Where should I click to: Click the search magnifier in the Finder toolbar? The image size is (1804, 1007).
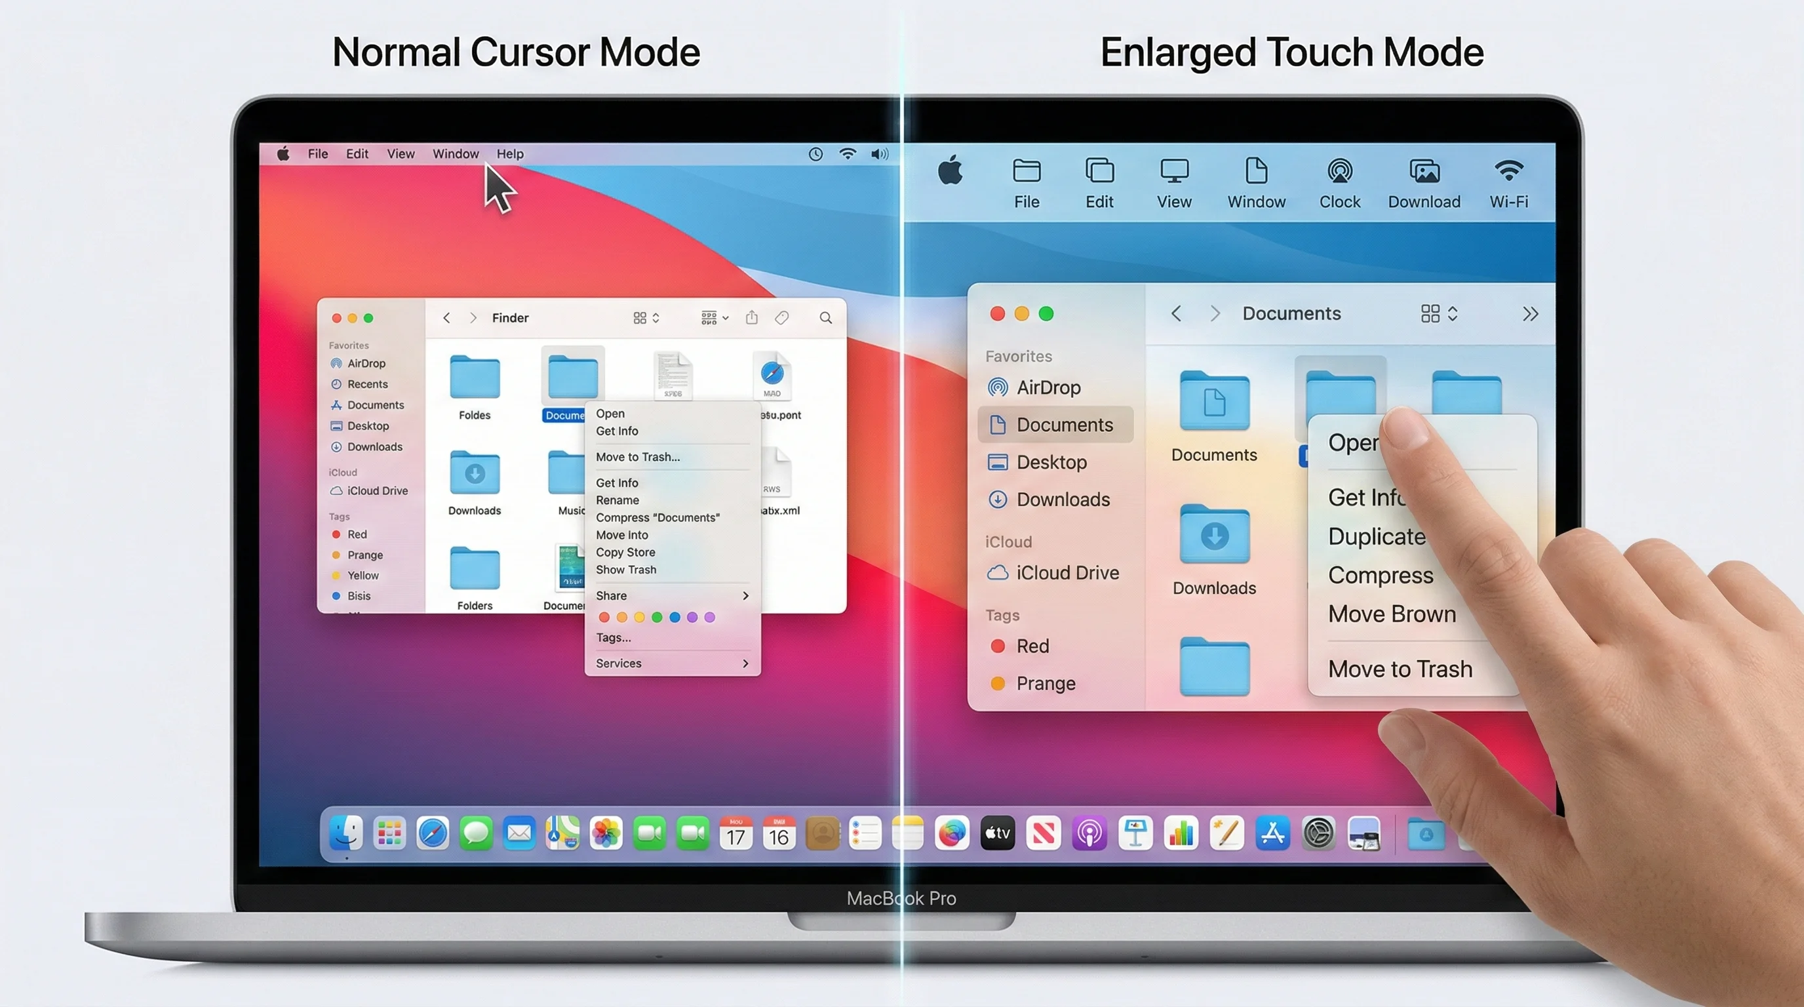click(826, 318)
